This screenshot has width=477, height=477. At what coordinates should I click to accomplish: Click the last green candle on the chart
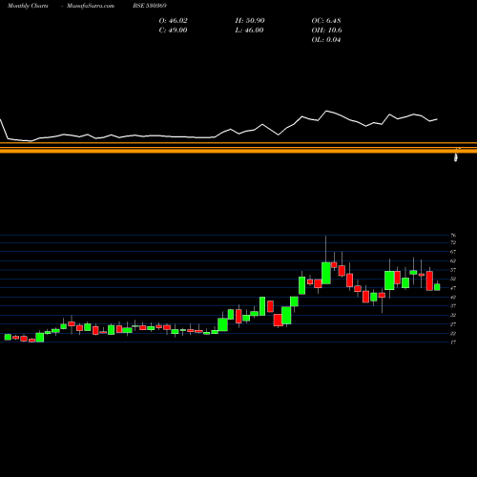point(437,287)
